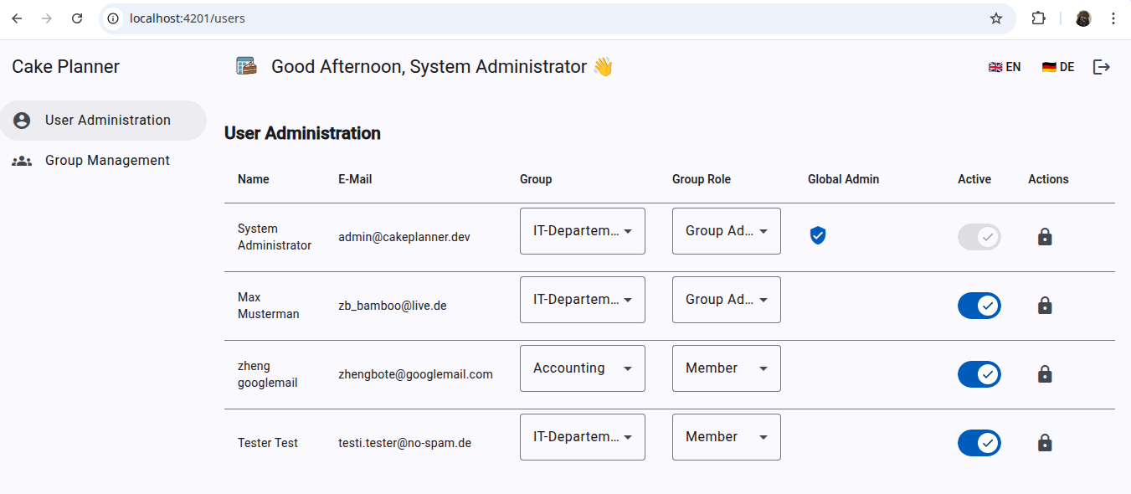Click the browser extensions puzzle icon

coord(1039,18)
